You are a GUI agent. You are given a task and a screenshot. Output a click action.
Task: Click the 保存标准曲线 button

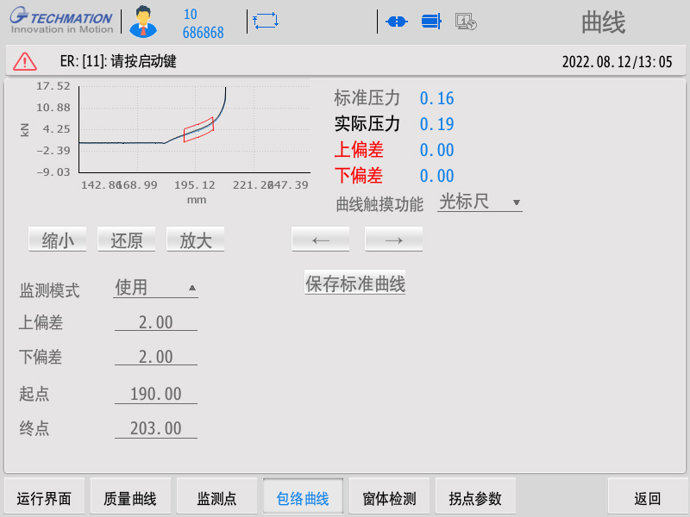[355, 283]
